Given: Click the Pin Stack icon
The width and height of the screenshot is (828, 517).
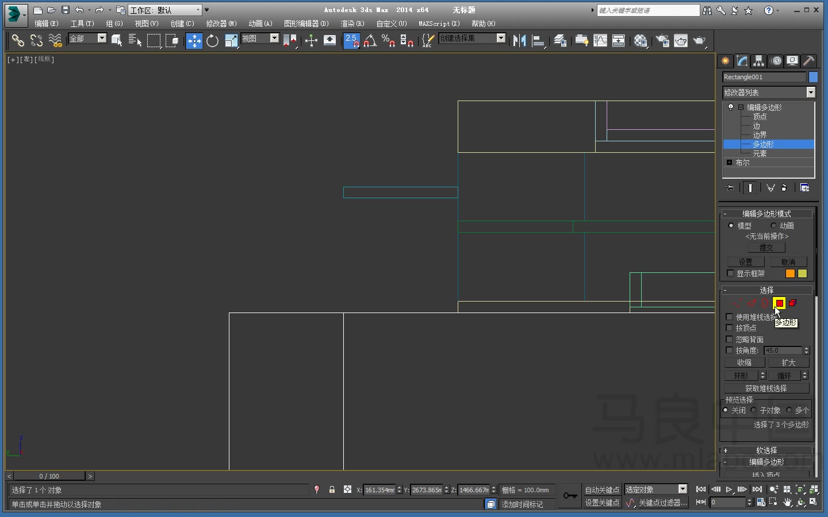Looking at the screenshot, I should tap(730, 188).
